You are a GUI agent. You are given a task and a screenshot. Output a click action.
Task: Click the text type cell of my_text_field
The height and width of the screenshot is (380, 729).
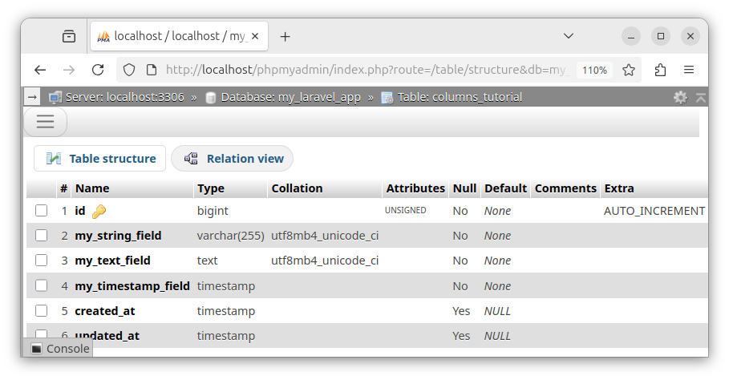[208, 261]
